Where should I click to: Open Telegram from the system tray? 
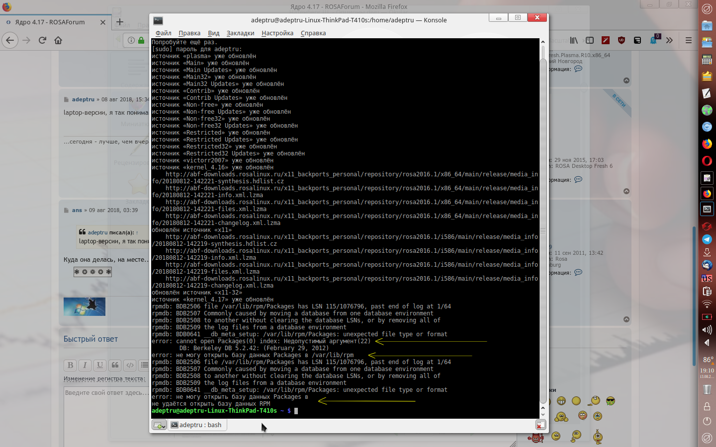click(x=707, y=239)
